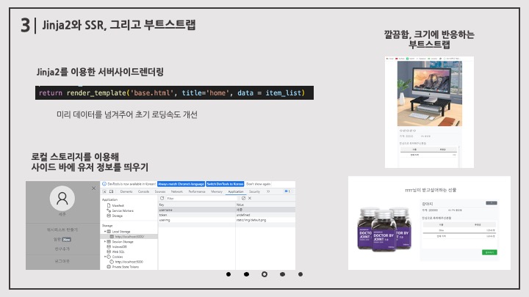Click the undefined value cell
This screenshot has height=297, width=529.
[x=265, y=215]
